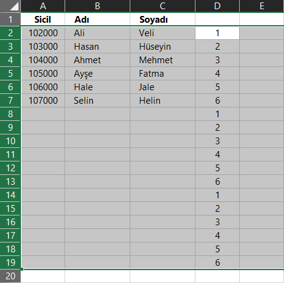Select row 19 header
The height and width of the screenshot is (283, 284).
[10, 263]
